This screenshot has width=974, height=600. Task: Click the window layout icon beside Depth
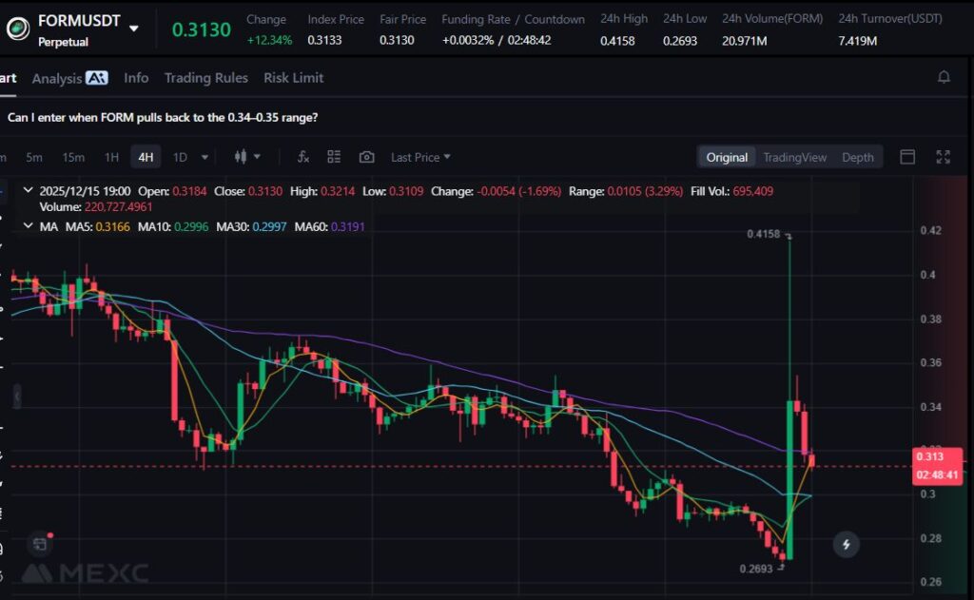(907, 157)
